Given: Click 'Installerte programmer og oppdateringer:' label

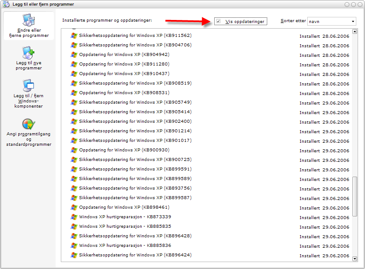Looking at the screenshot, I should point(107,20).
